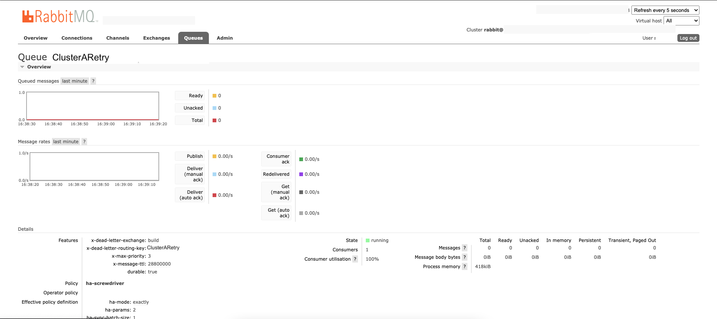Toggle the Ready series yellow swatch
717x319 pixels.
tap(214, 96)
